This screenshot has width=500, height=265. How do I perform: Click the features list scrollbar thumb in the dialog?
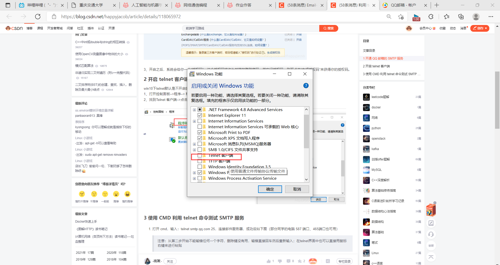click(306, 131)
